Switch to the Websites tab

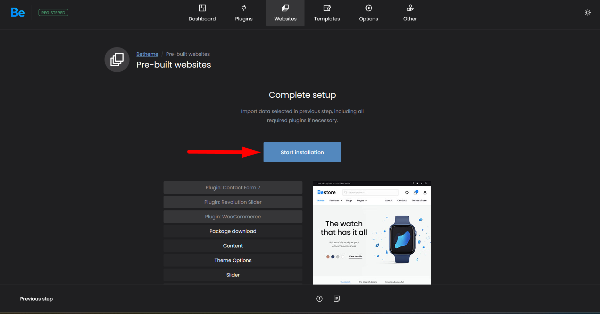[285, 13]
